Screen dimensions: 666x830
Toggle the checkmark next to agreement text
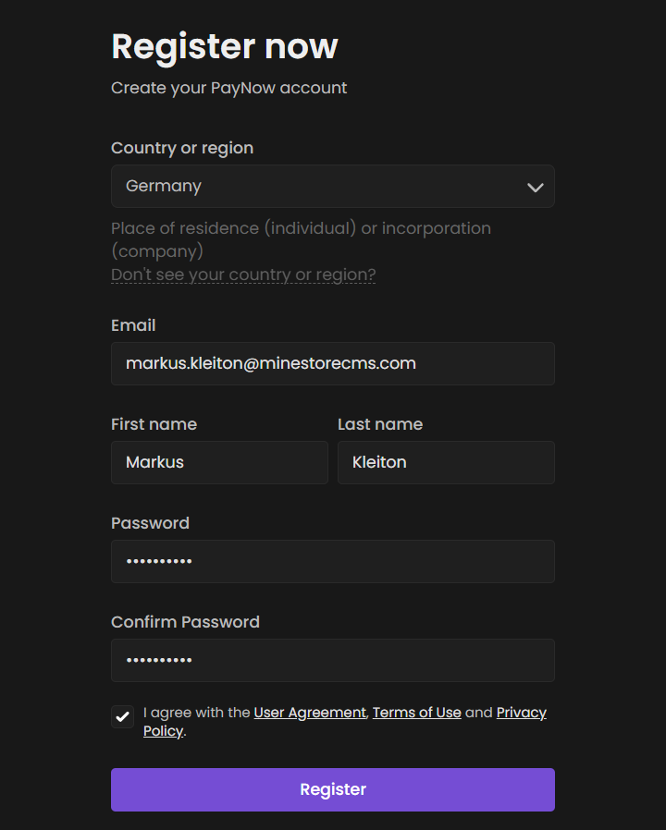(122, 716)
